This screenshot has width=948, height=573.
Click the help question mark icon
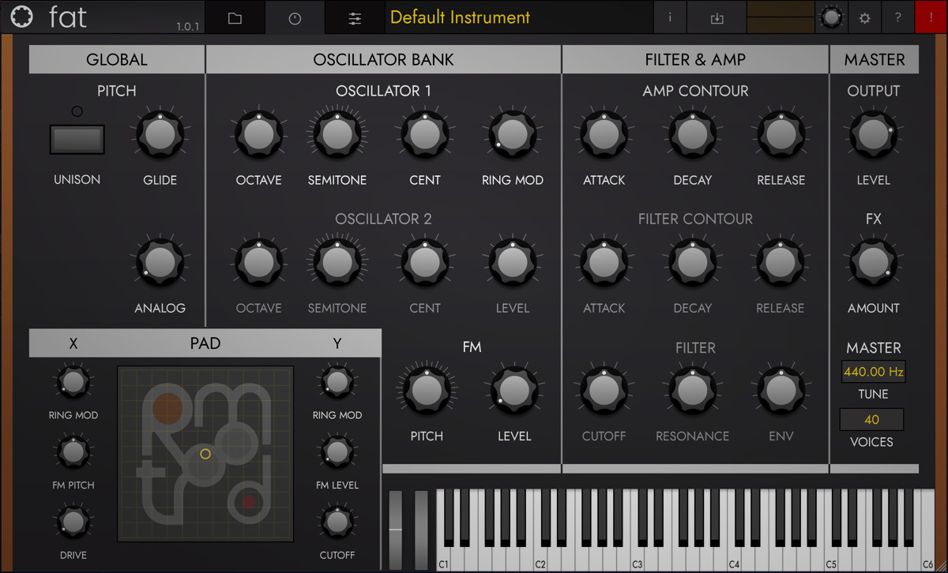[x=898, y=17]
